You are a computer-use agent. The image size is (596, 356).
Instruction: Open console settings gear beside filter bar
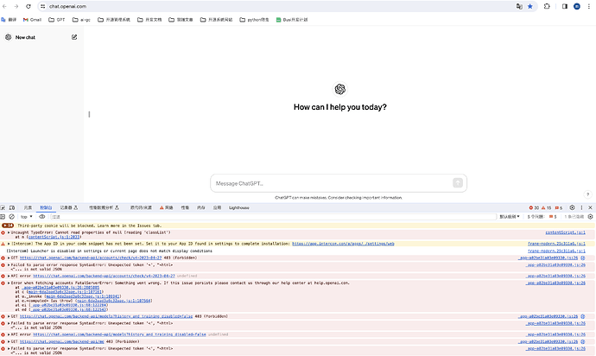click(x=590, y=217)
